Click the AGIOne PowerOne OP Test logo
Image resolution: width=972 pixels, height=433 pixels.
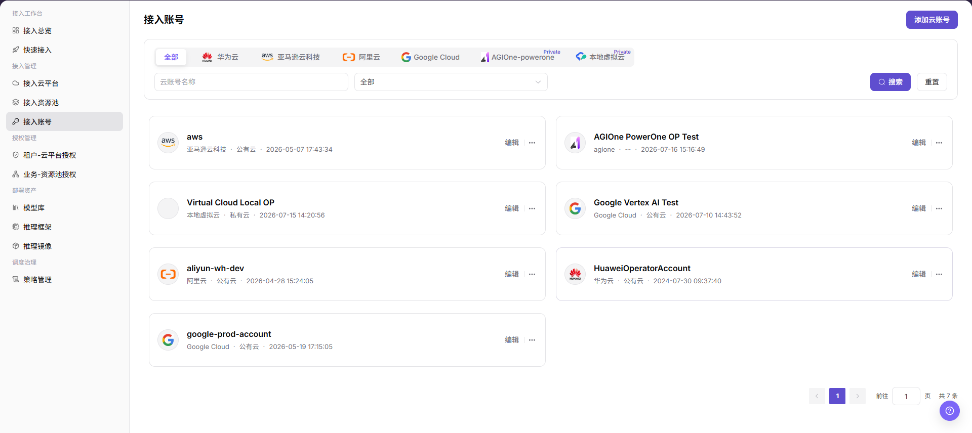(x=575, y=143)
